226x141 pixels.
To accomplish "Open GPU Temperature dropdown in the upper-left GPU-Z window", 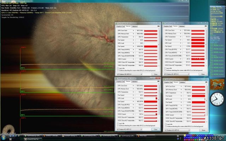I will 133,37.
